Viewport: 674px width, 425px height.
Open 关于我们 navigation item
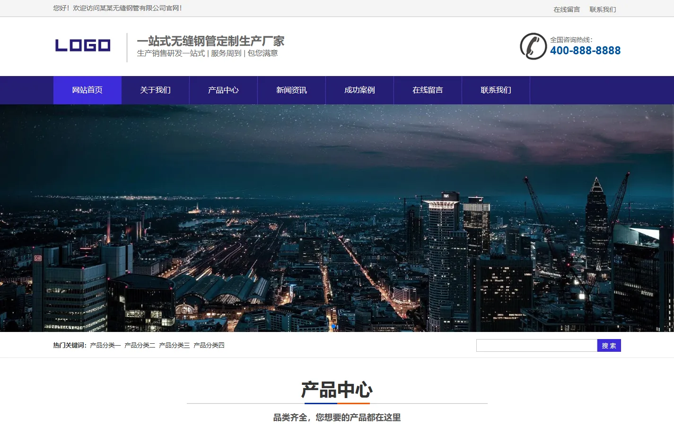156,90
